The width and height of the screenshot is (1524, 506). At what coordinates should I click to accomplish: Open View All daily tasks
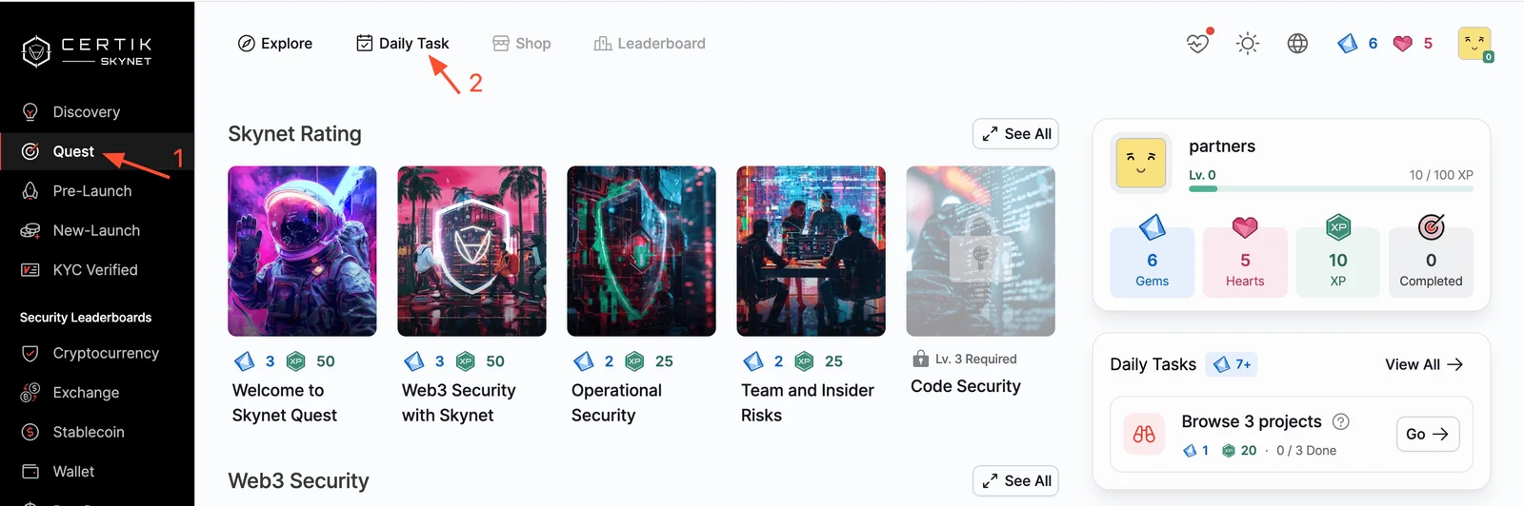[x=1424, y=364]
